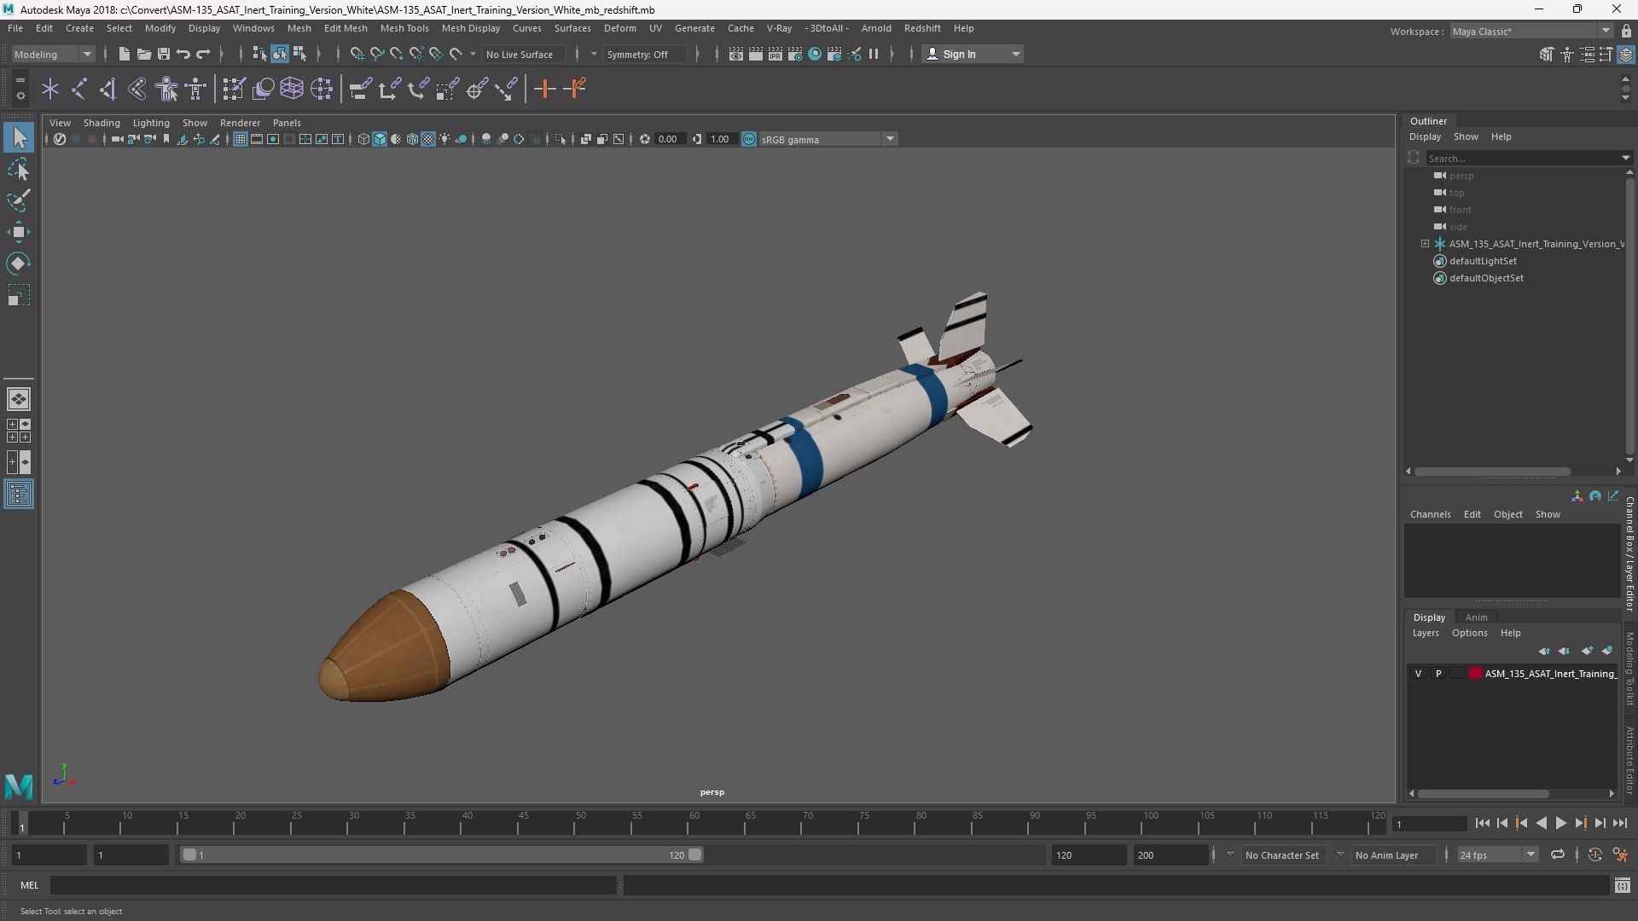Redo the last action
The image size is (1638, 921).
(x=203, y=54)
